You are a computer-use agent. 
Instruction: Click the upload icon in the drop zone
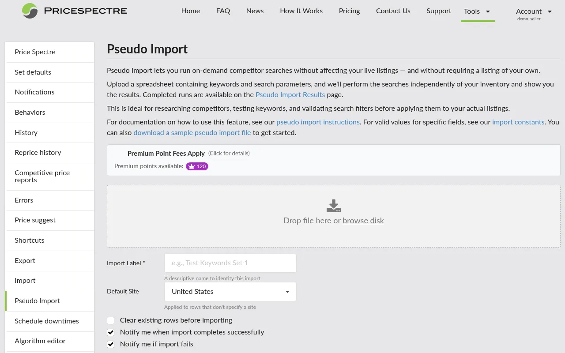pyautogui.click(x=333, y=206)
